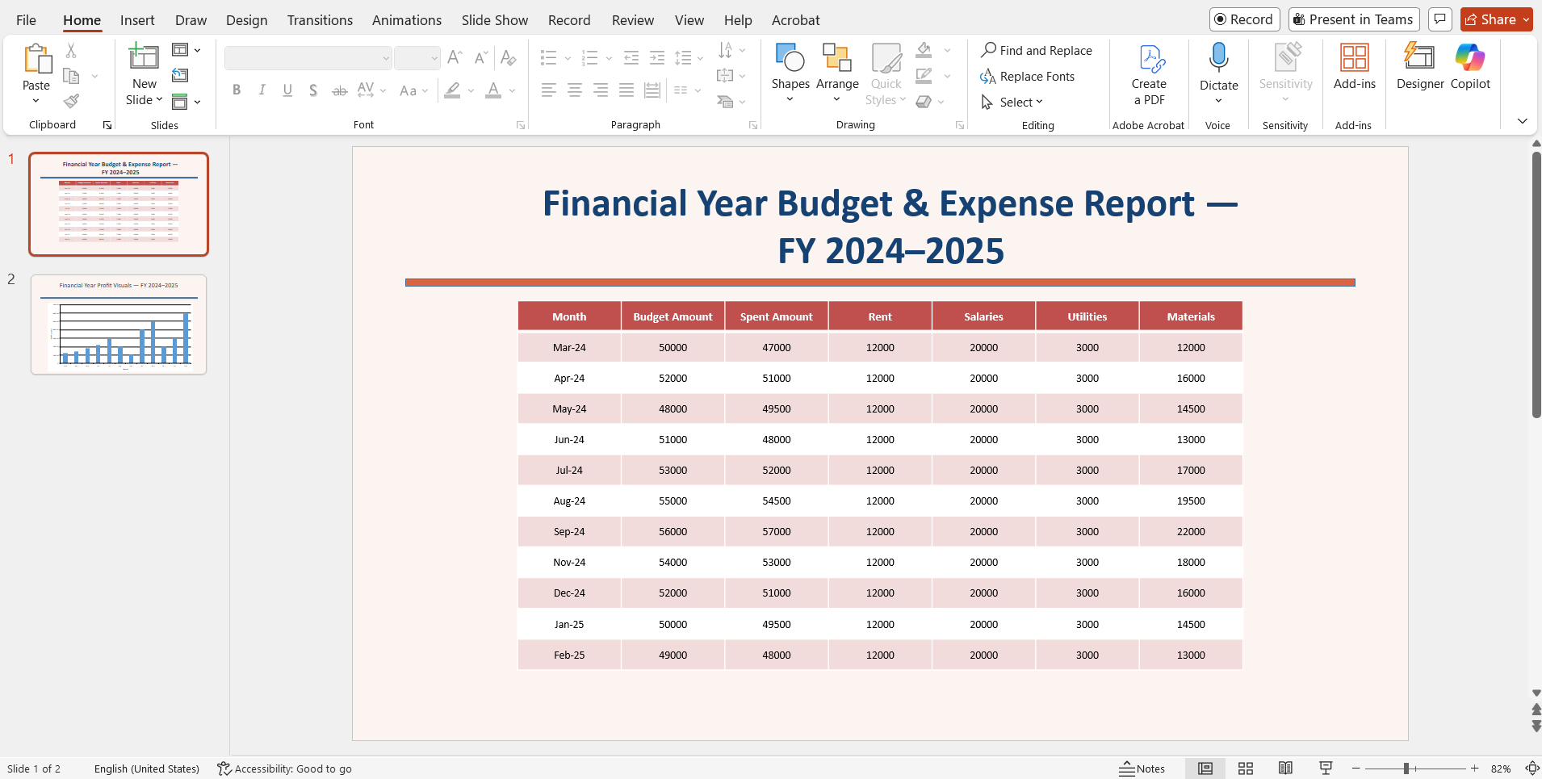Image resolution: width=1542 pixels, height=779 pixels.
Task: Toggle Notes pane
Action: click(x=1142, y=769)
